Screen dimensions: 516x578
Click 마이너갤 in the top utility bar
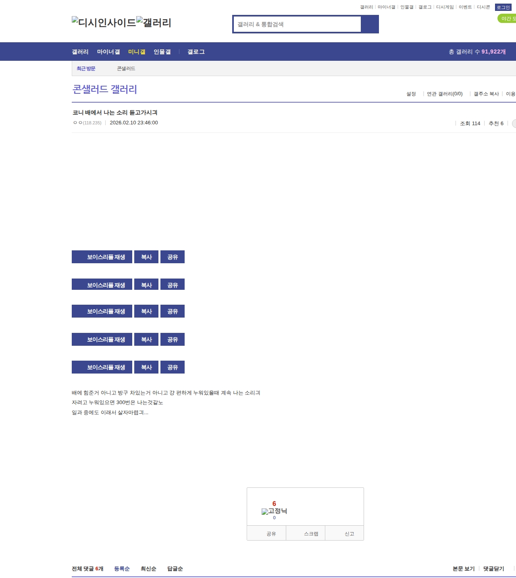(x=387, y=7)
